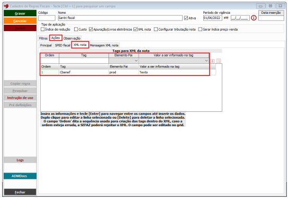The width and height of the screenshot is (289, 200).
Task: Click the start date field 01/06/2022
Action: click(x=212, y=18)
